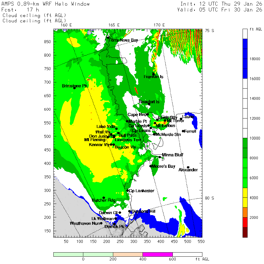Click the 'Darwin Gl' label
This screenshot has height=264, width=264.
point(108,213)
